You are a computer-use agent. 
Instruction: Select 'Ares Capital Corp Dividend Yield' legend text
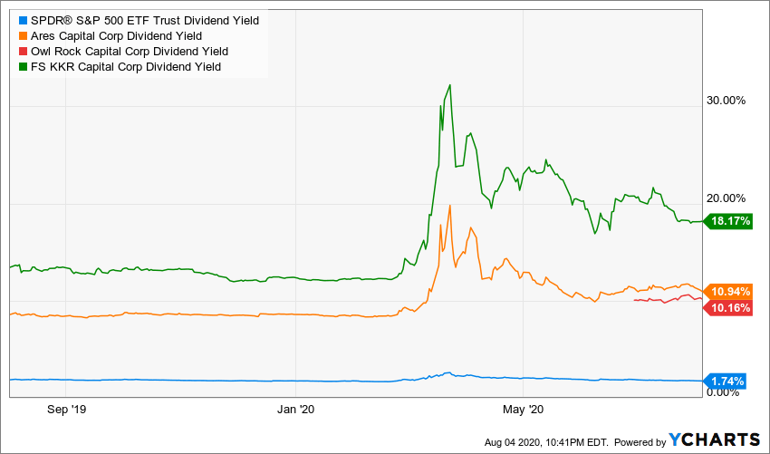pos(116,36)
